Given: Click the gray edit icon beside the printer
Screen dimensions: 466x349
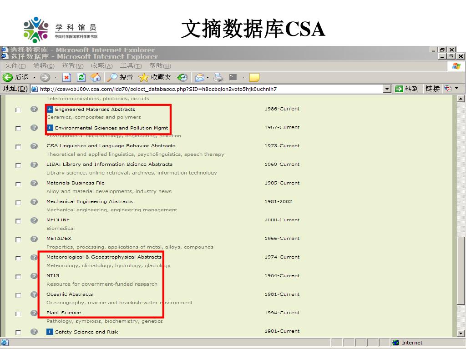Looking at the screenshot, I should click(233, 77).
